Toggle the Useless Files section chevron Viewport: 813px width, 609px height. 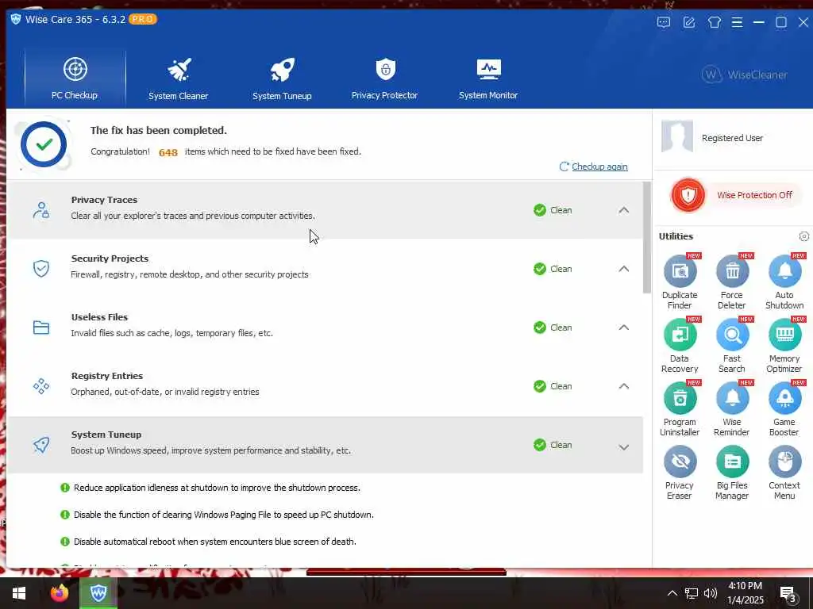pyautogui.click(x=624, y=327)
